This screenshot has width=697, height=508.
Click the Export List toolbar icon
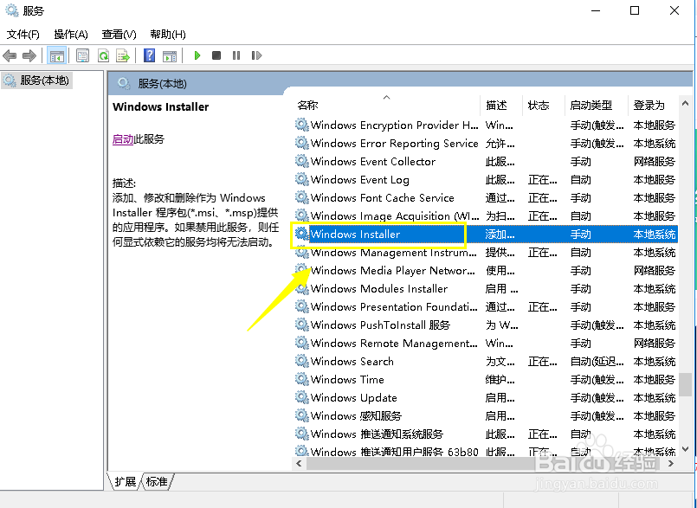125,55
